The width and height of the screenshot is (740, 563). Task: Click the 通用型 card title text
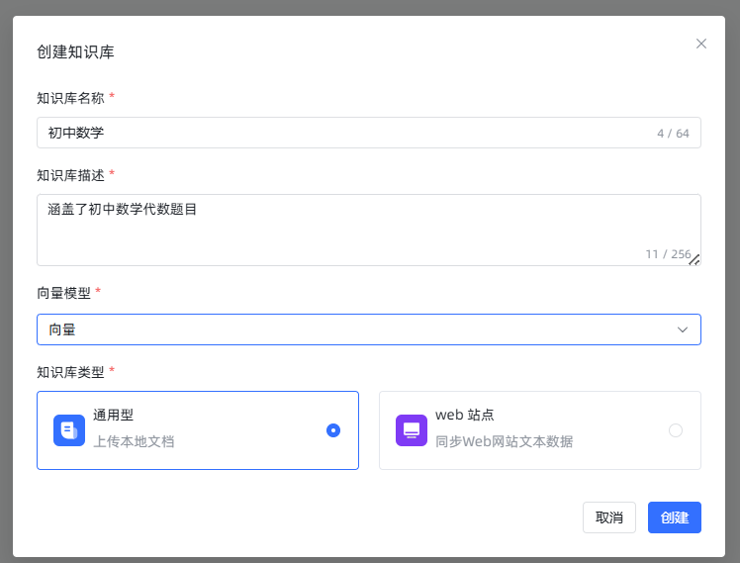point(113,417)
